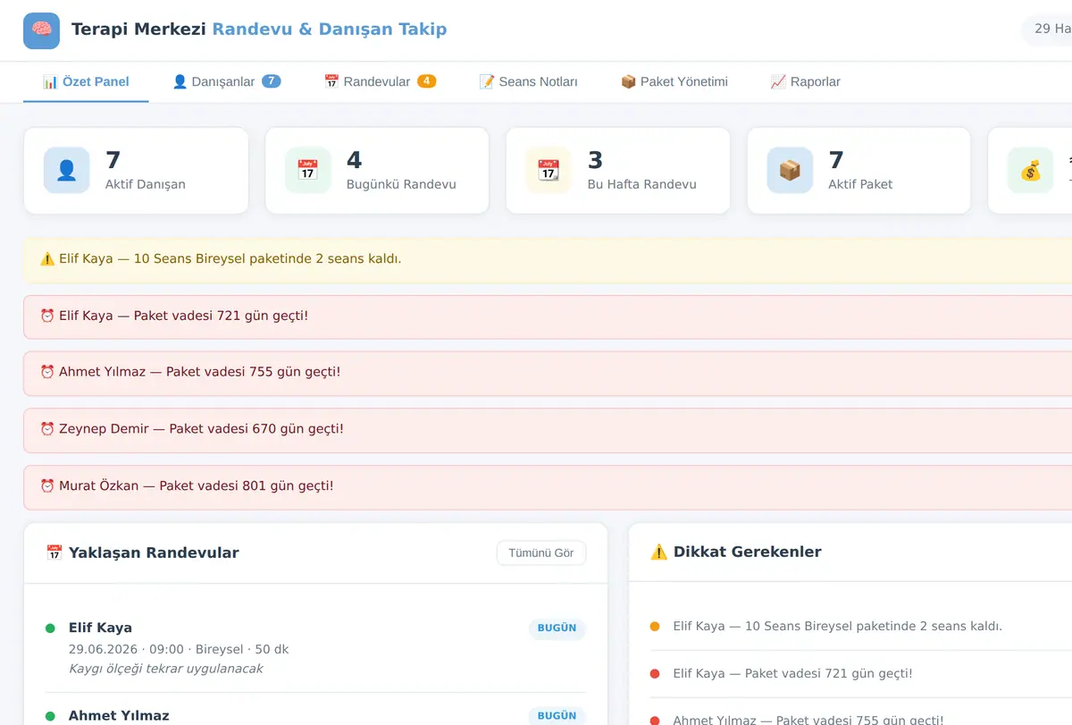The width and height of the screenshot is (1072, 725).
Task: Click 'Murat Özkan — Paket vadesi 801 gün geçti!' text
Action: click(x=197, y=486)
